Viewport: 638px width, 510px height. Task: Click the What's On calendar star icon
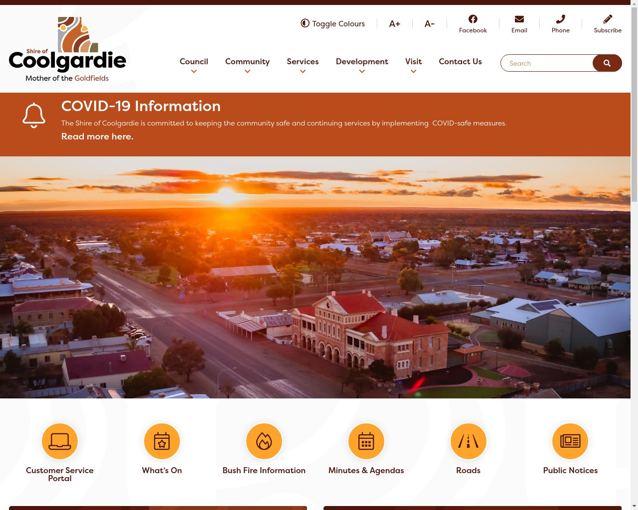point(162,441)
